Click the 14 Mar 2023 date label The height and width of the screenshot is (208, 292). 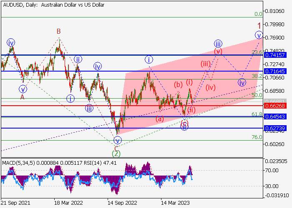coord(176,203)
